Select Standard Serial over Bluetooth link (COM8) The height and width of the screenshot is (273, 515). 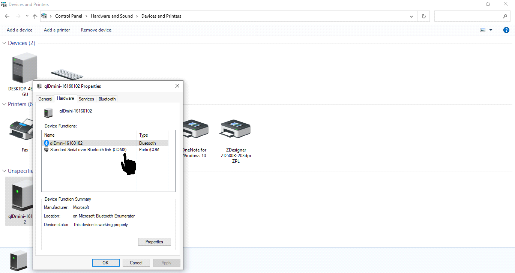tap(88, 150)
